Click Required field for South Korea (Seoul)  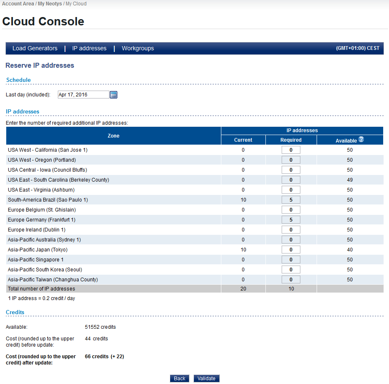click(x=291, y=270)
